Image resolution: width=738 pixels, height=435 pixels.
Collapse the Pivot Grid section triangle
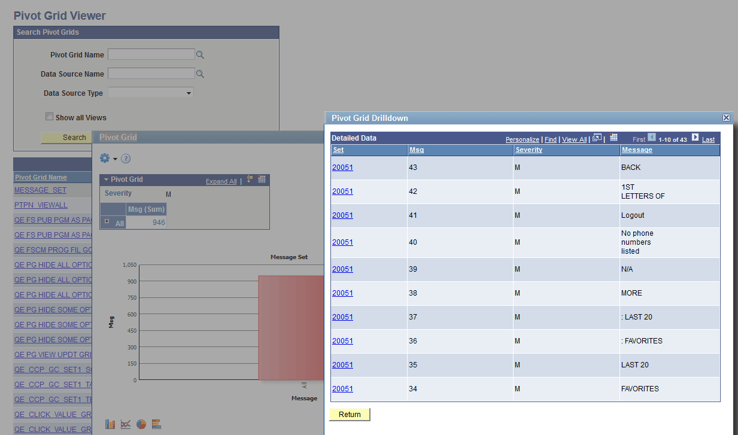[106, 180]
